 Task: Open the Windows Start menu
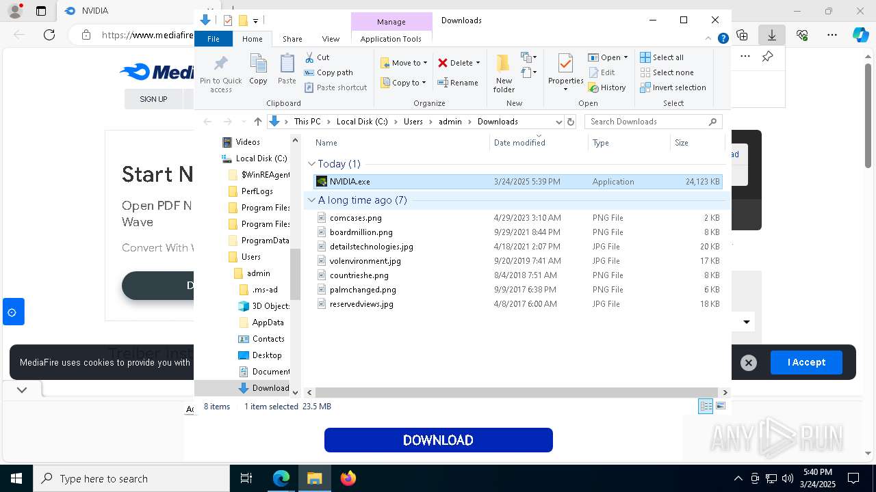16,478
